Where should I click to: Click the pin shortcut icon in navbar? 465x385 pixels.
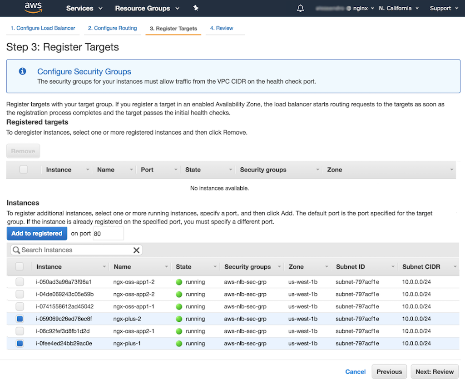point(196,8)
